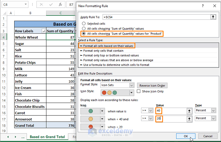Open the Format Style dropdown
This screenshot has height=142, width=221.
pyautogui.click(x=132, y=85)
